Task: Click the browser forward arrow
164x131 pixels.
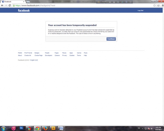Action: pos(6,5)
